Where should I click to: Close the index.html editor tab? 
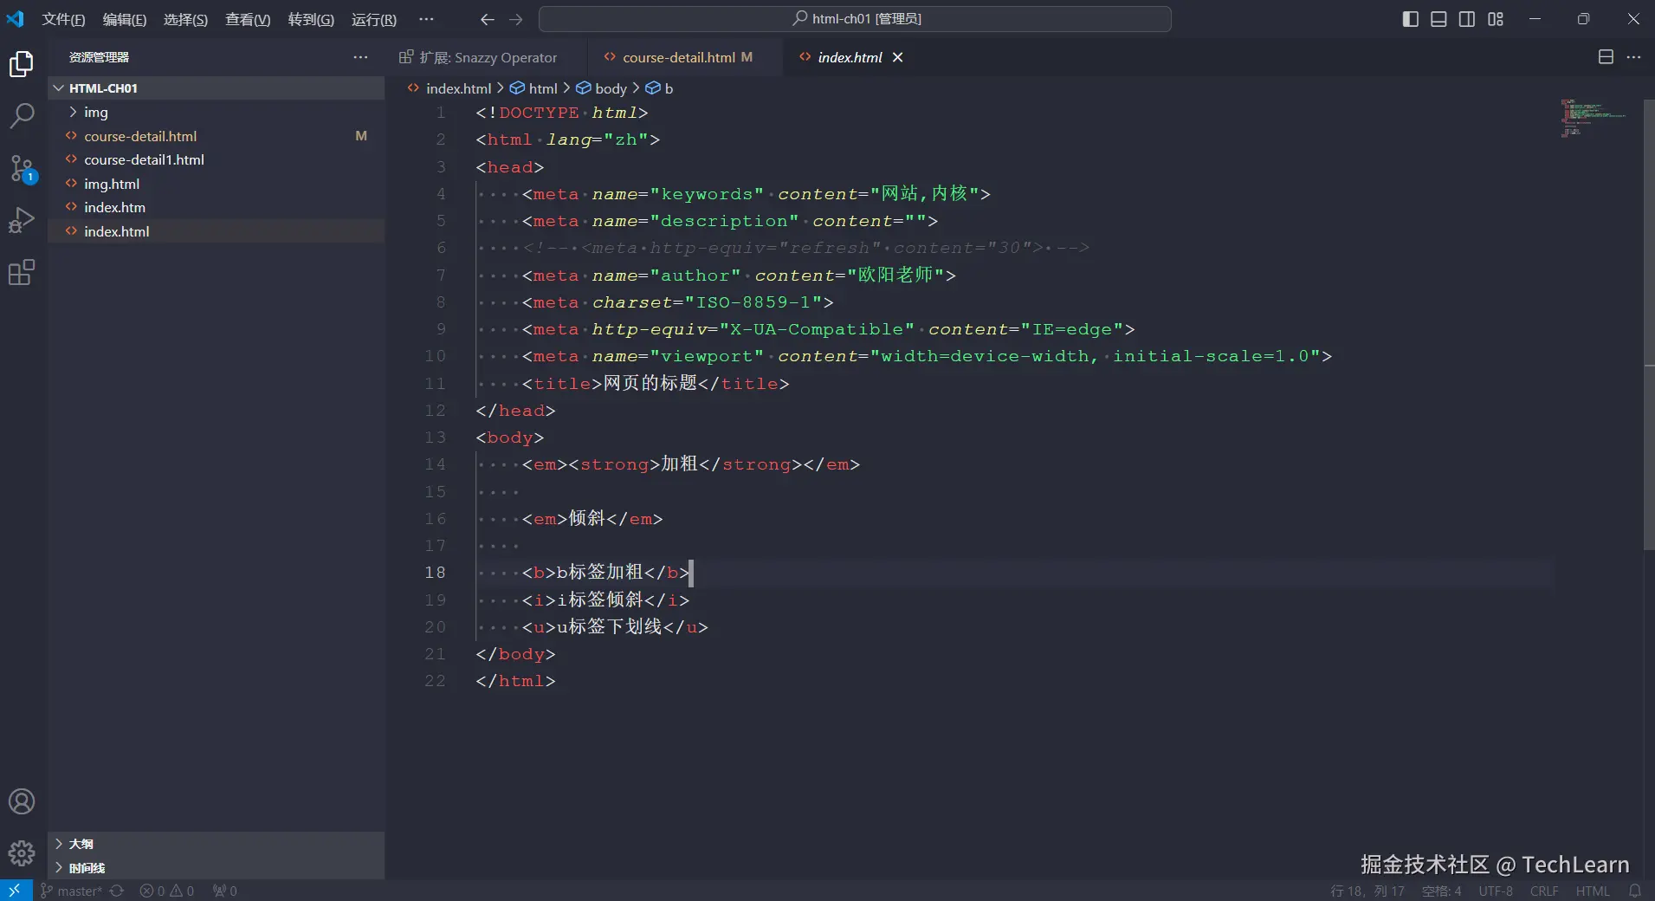point(898,57)
